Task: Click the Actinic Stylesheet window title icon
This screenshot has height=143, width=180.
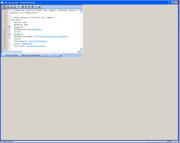Action: pyautogui.click(x=2, y=2)
